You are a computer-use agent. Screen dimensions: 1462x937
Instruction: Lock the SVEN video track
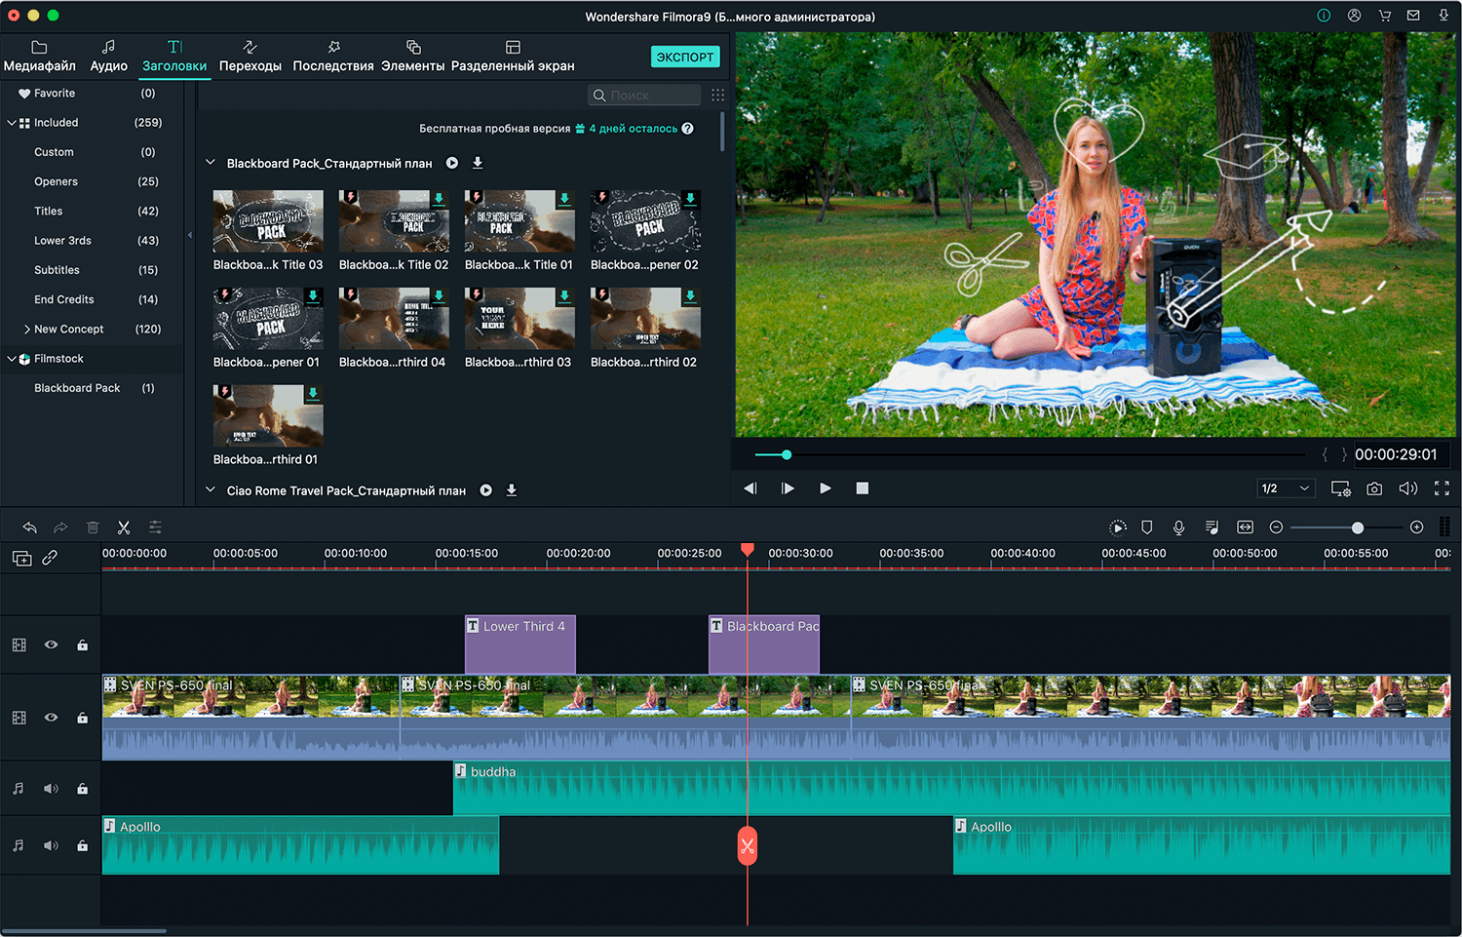(x=83, y=718)
